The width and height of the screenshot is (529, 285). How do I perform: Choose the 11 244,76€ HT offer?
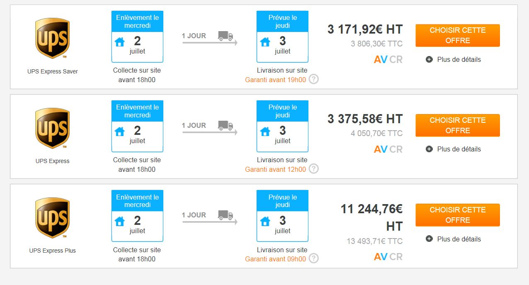click(x=458, y=215)
